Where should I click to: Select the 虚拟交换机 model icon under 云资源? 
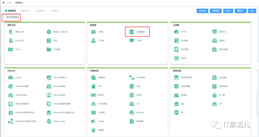(215, 49)
